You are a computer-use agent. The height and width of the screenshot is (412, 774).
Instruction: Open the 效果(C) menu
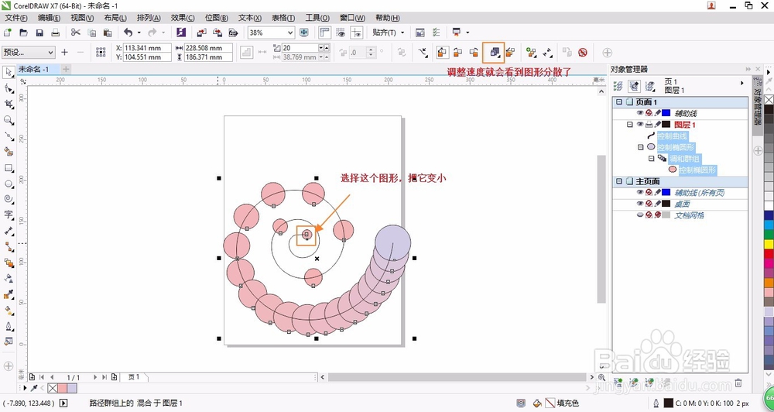(183, 17)
